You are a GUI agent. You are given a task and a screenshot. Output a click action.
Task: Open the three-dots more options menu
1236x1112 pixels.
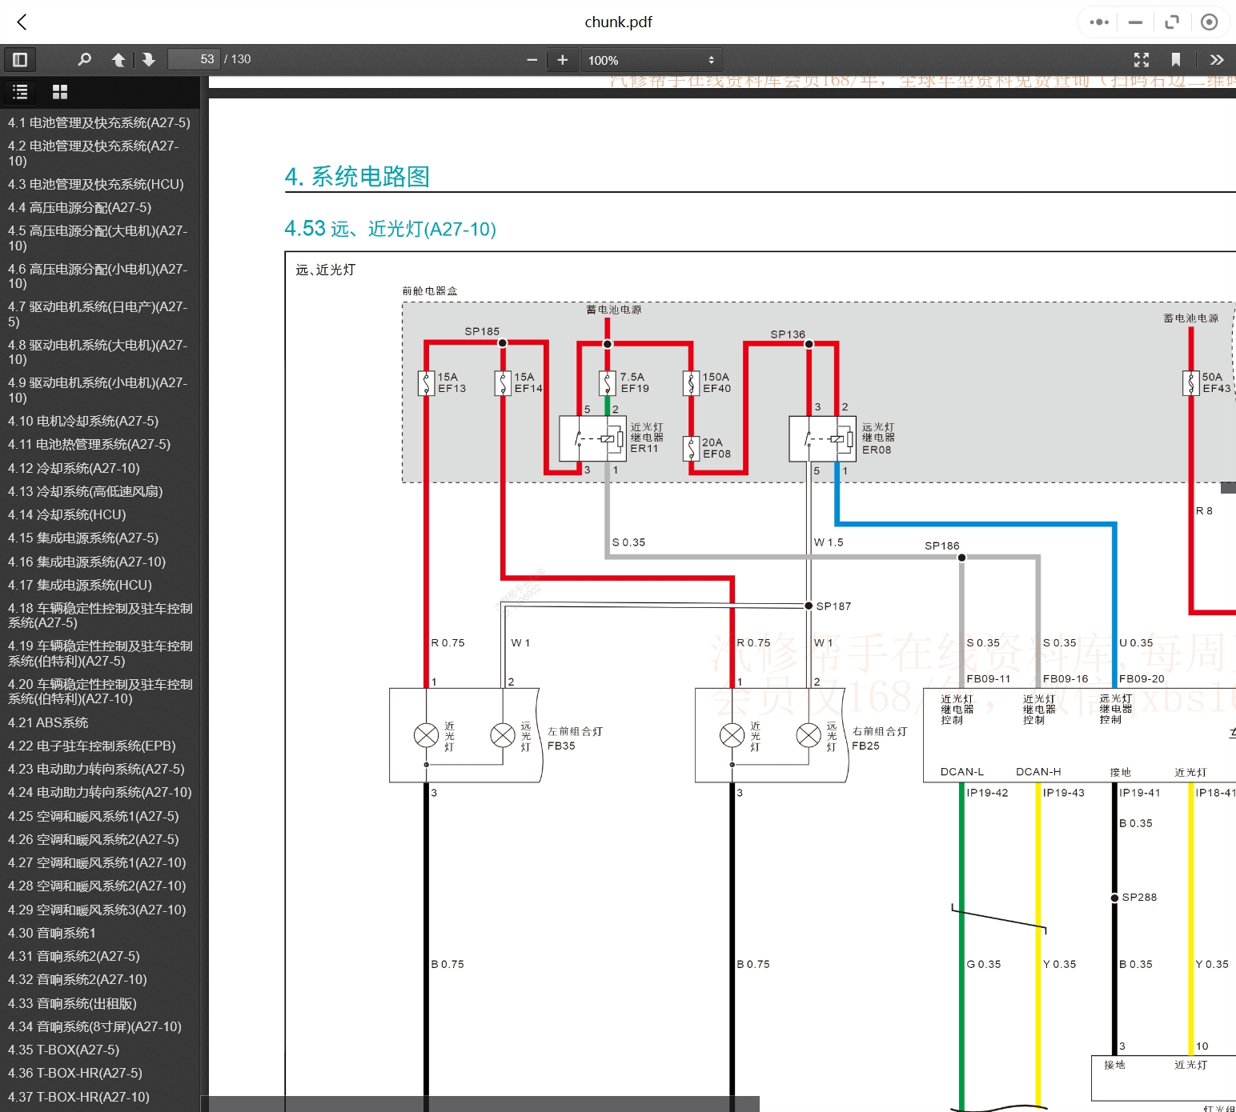tap(1099, 22)
